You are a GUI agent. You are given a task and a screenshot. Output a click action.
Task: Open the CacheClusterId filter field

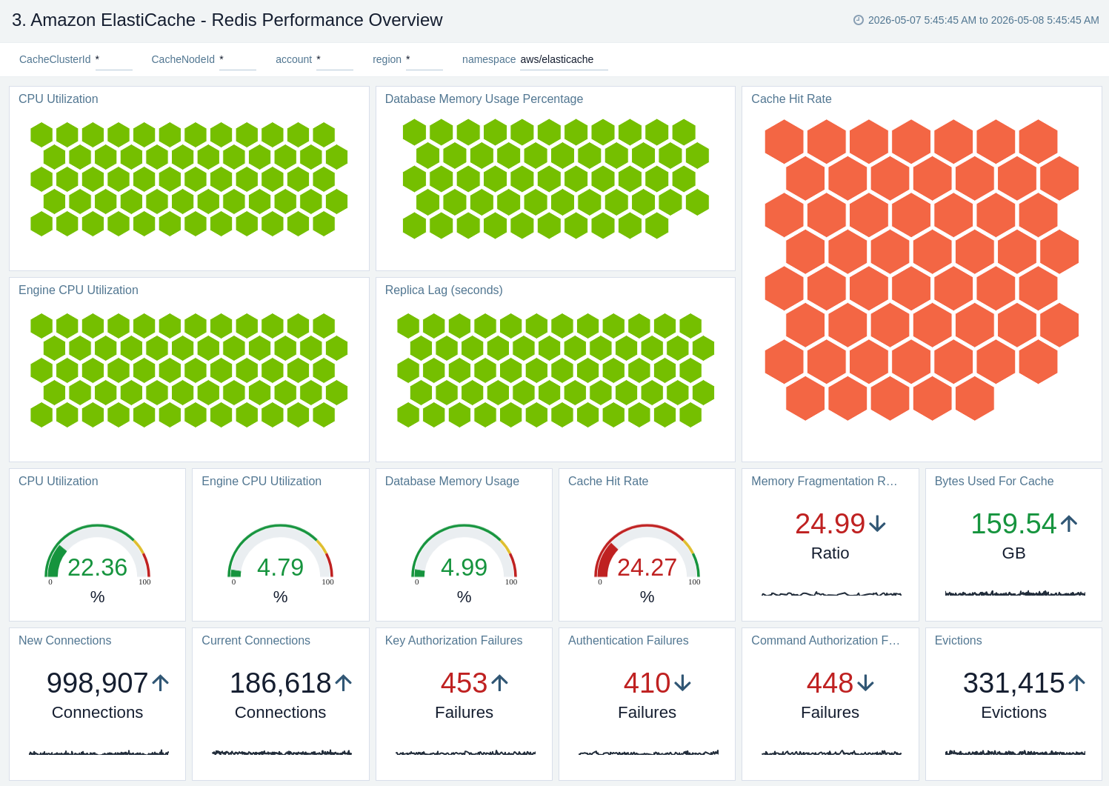pyautogui.click(x=113, y=60)
